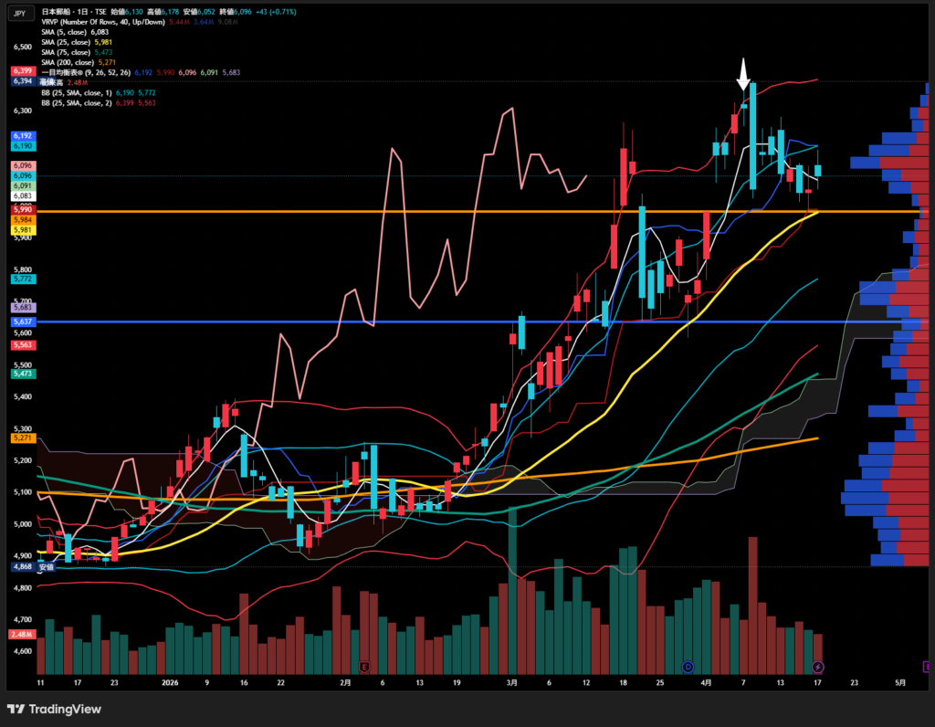Click the TradingView logo
Image resolution: width=935 pixels, height=727 pixels.
click(x=54, y=709)
